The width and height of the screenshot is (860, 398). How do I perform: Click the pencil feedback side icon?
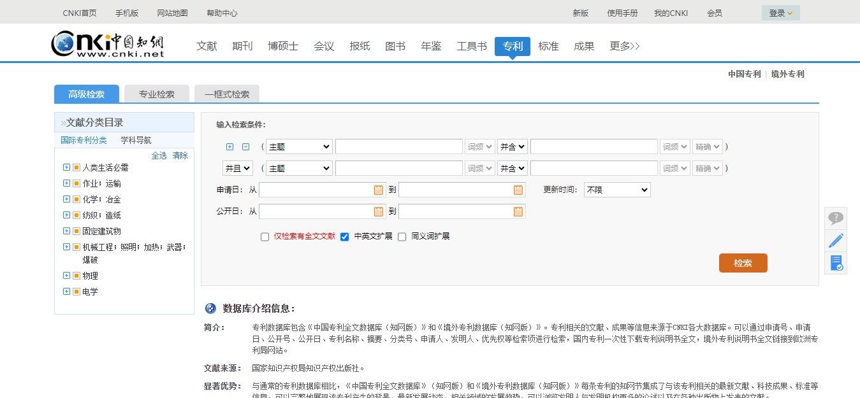(x=835, y=240)
